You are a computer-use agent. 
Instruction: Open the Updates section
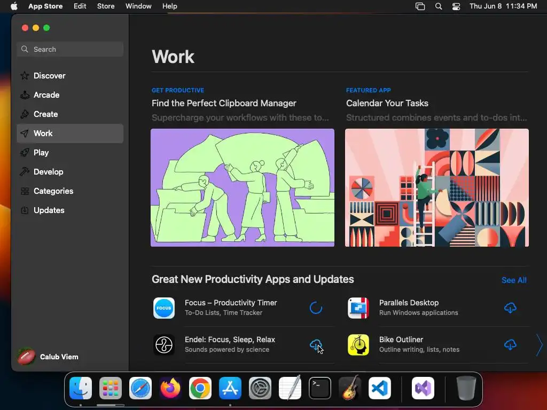(x=70, y=210)
